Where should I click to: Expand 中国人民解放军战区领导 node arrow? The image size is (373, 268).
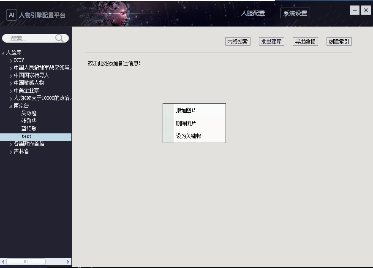pyautogui.click(x=11, y=68)
